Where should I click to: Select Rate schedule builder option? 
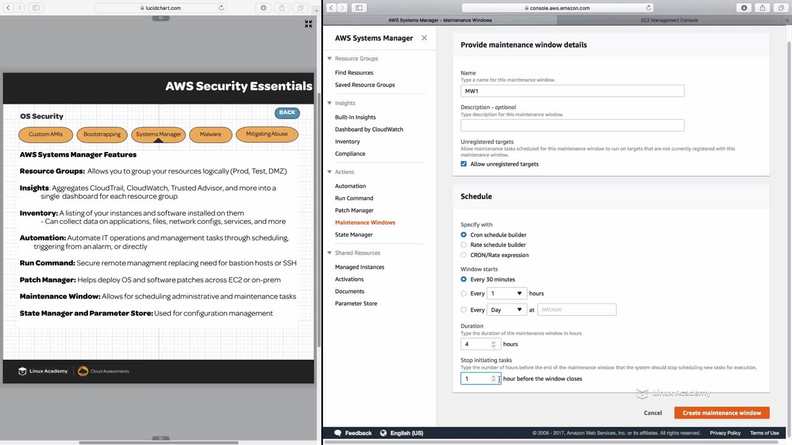[x=464, y=245]
